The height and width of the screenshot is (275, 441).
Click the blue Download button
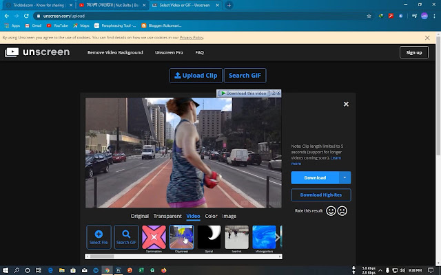click(315, 177)
